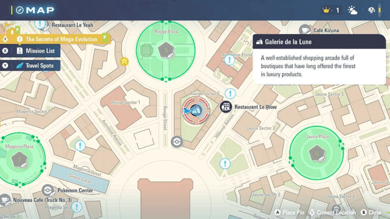The width and height of the screenshot is (390, 219).
Task: Click the Autumnal Avenue label
Action: tap(111, 132)
